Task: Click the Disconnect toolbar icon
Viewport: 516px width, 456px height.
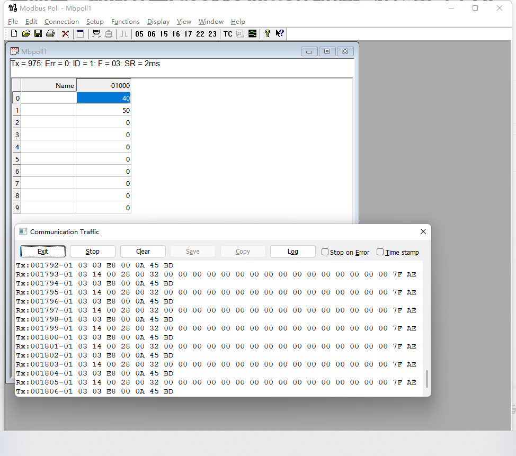Action: (x=109, y=34)
